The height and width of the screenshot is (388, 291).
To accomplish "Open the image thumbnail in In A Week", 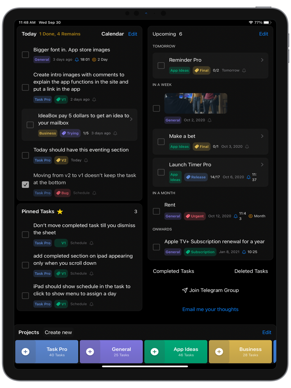I will click(x=196, y=103).
